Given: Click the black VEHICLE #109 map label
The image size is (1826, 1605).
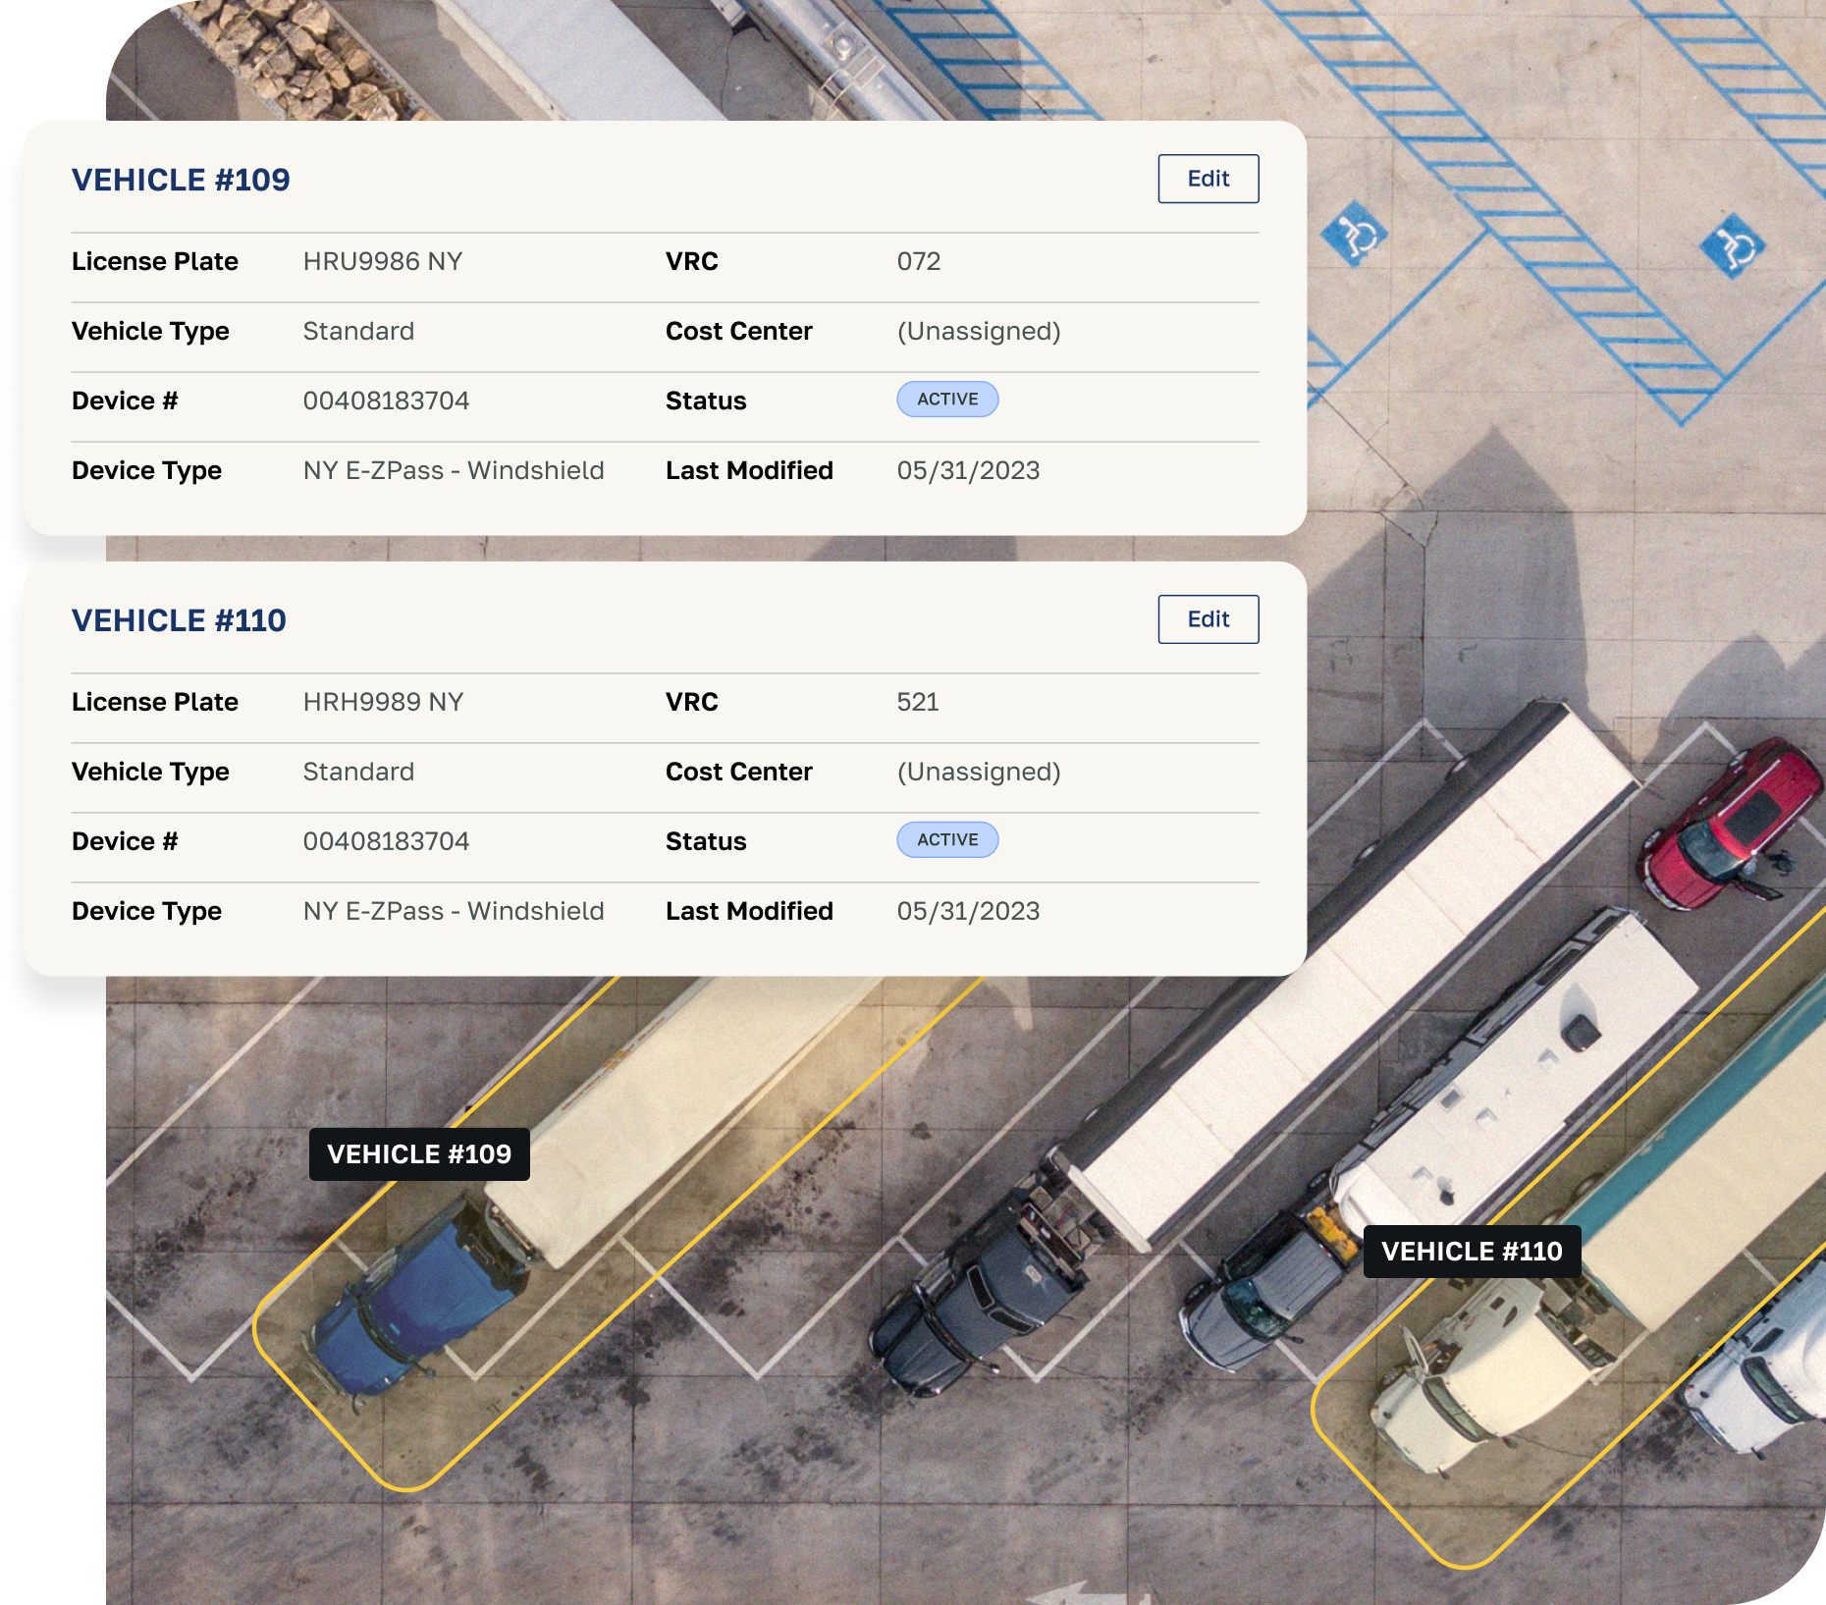Looking at the screenshot, I should (x=419, y=1154).
